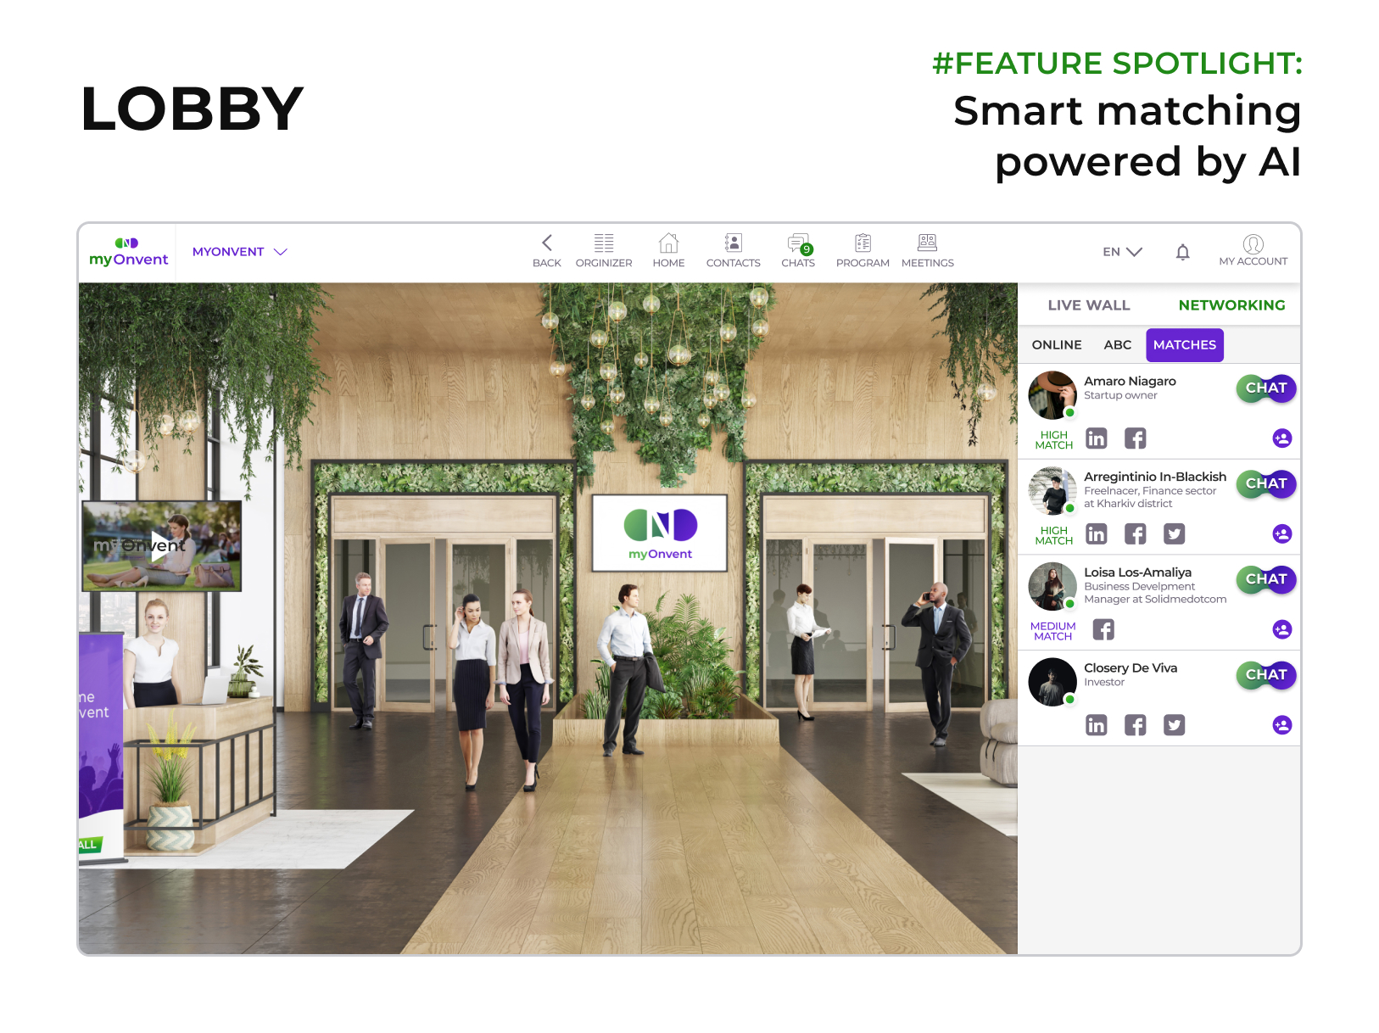Screen dimensions: 1379x1033
Task: Play the lobby promo video
Action: point(161,545)
